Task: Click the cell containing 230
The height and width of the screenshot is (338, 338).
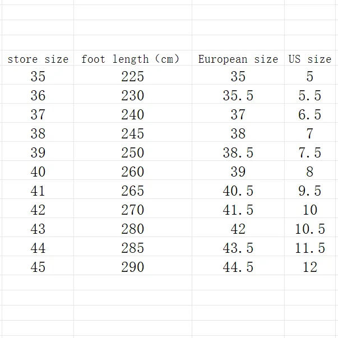Action: pyautogui.click(x=132, y=96)
